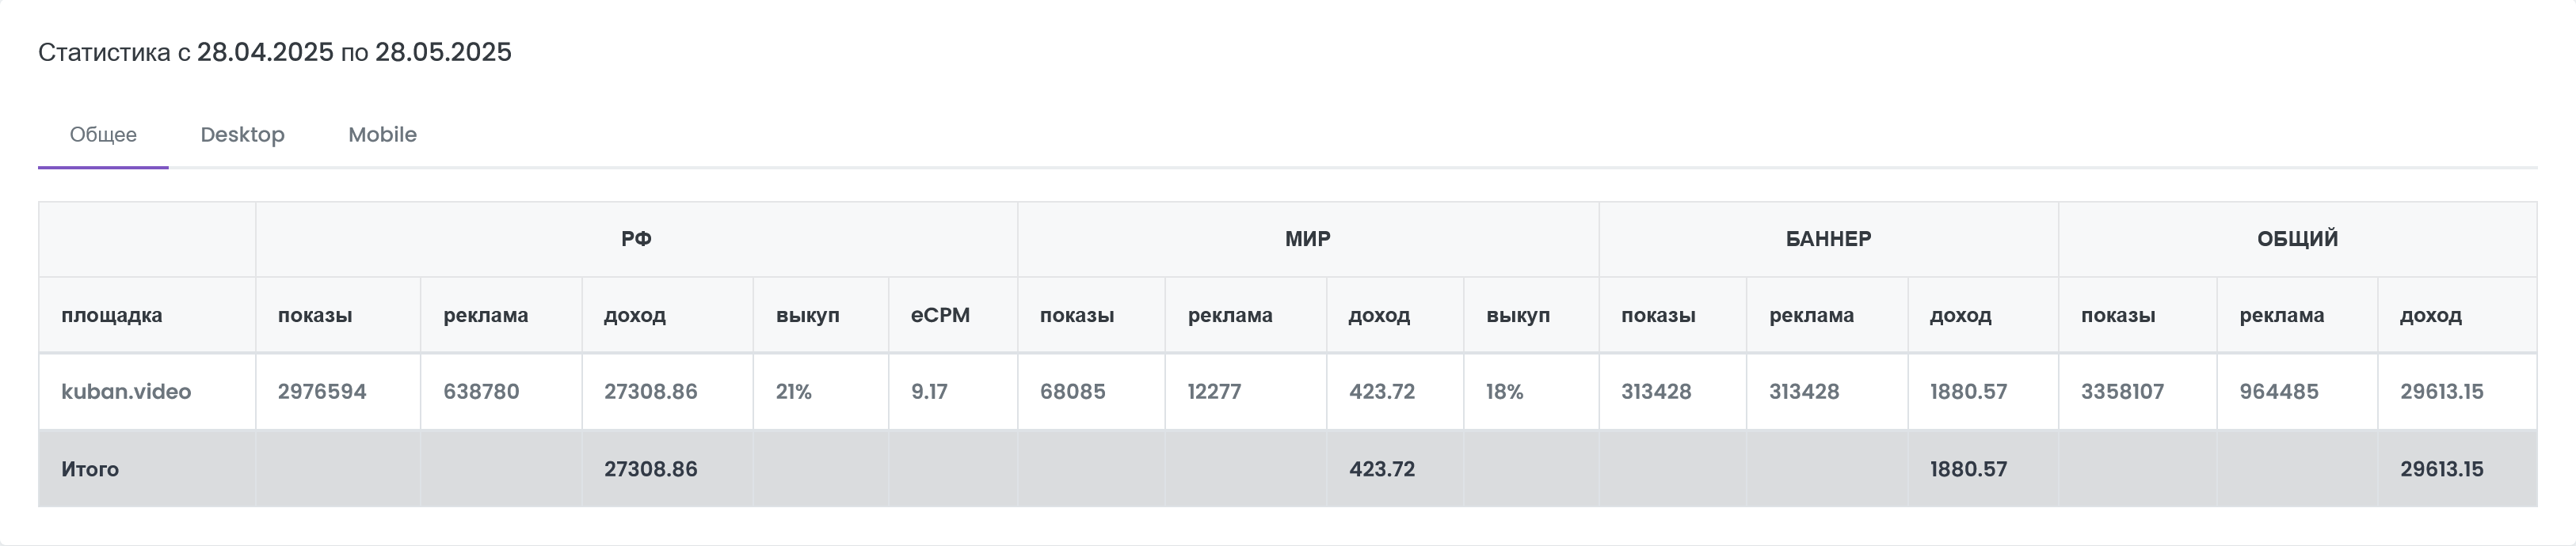
Task: Click total banner income 1880.57 in Итого
Action: click(1968, 469)
